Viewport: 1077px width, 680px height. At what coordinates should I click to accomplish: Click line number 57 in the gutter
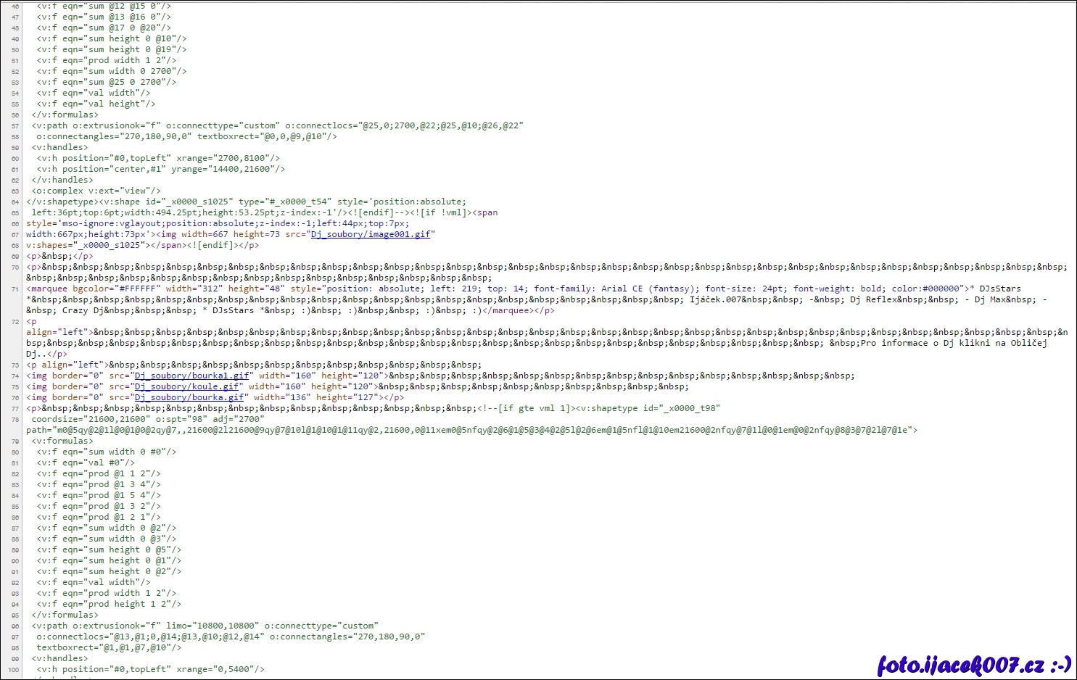pyautogui.click(x=15, y=125)
